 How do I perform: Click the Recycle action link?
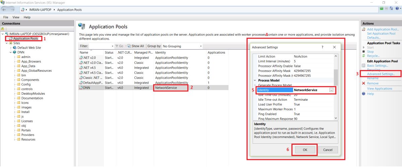coord(373,56)
